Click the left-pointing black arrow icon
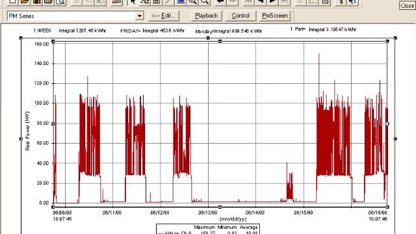The width and height of the screenshot is (416, 234). [x=220, y=2]
